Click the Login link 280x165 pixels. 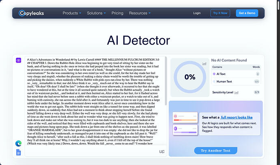click(197, 13)
